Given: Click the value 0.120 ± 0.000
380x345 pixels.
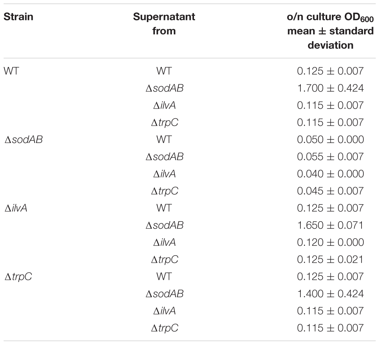Looking at the screenshot, I should tap(330, 243).
